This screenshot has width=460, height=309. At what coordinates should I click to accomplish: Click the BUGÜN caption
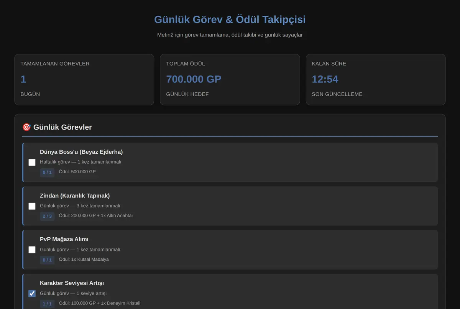point(30,94)
